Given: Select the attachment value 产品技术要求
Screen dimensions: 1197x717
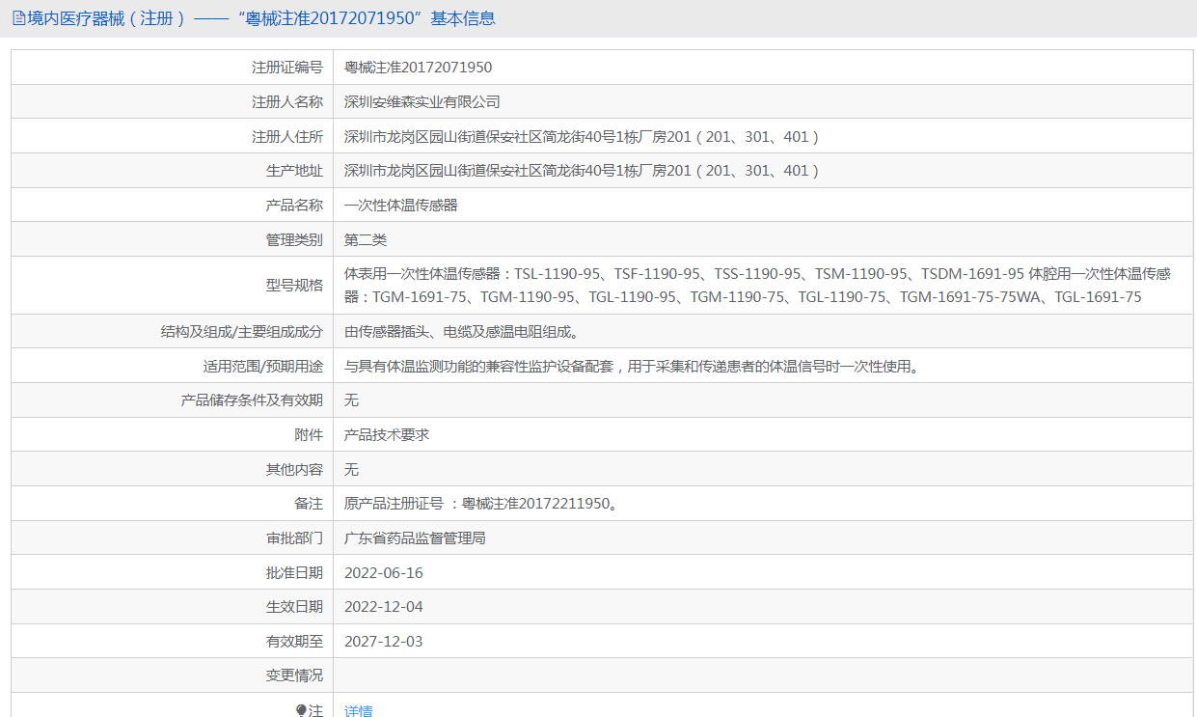Looking at the screenshot, I should [387, 435].
